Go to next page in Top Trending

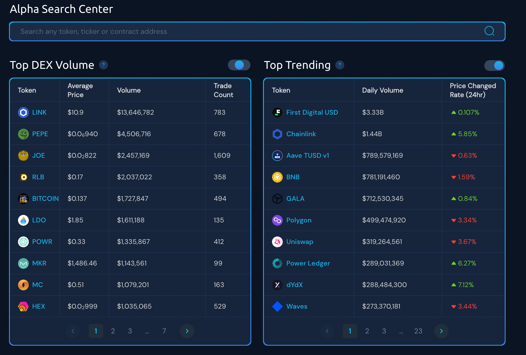(x=441, y=331)
